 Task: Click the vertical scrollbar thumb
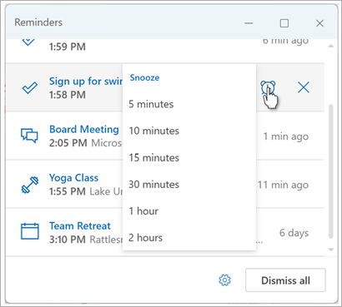[331, 171]
